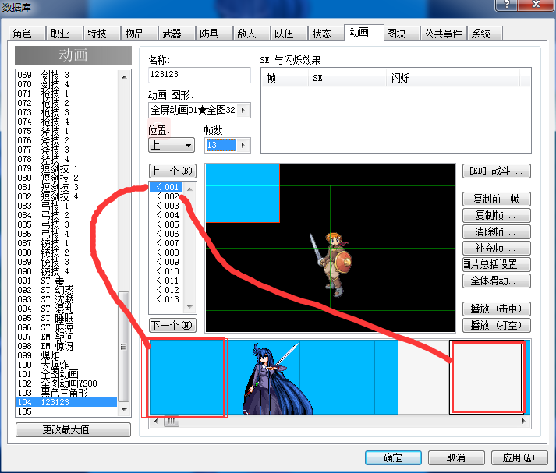Select animation 069: 剑技 3

click(66, 75)
